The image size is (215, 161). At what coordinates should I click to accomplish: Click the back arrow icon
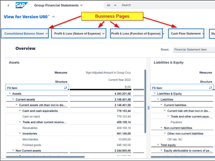pyautogui.click(x=8, y=5)
